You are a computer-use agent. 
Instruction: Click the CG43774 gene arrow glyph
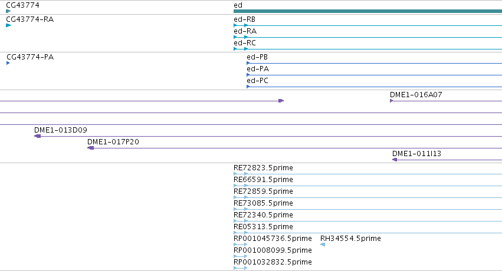pyautogui.click(x=8, y=11)
